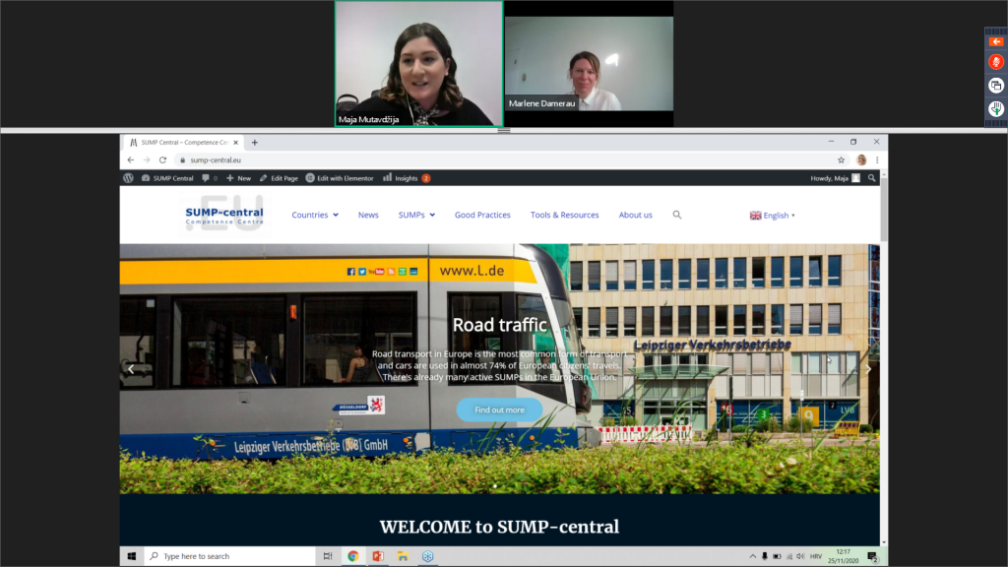Screen dimensions: 1008x567
Task: Open the Good Practices page
Action: tap(482, 215)
